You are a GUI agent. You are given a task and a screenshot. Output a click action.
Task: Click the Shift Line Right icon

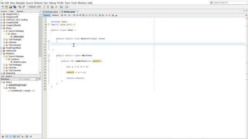[103, 15]
